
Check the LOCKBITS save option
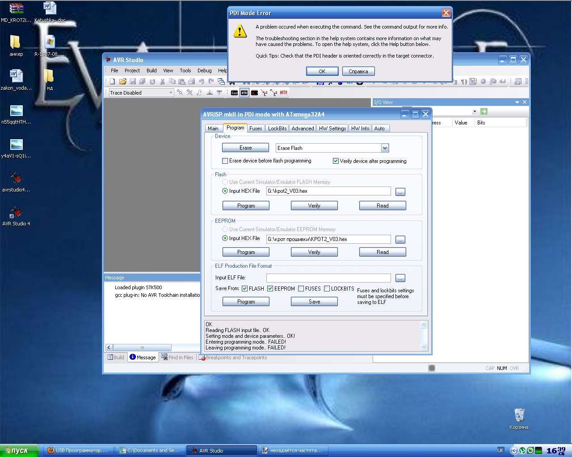[327, 289]
